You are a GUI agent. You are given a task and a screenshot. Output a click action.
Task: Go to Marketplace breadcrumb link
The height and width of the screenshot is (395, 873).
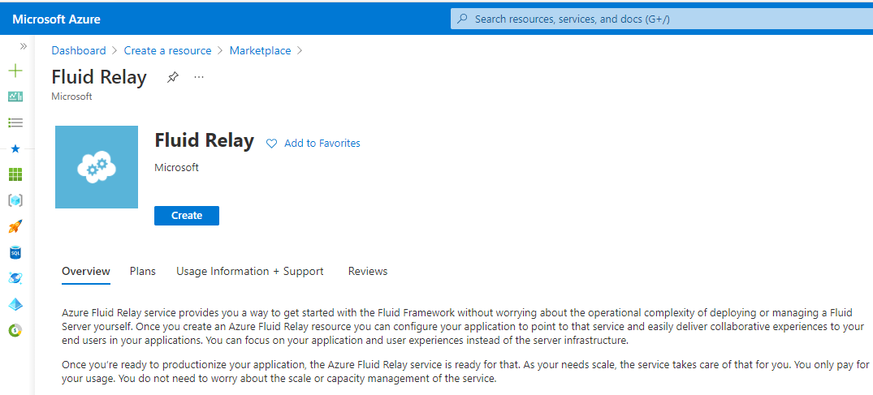coord(260,50)
